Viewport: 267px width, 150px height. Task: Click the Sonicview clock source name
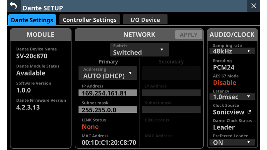pos(229,112)
